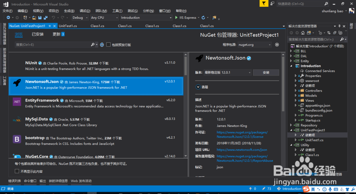
Task: Click the Solution Explorer home icon
Action: [303, 33]
